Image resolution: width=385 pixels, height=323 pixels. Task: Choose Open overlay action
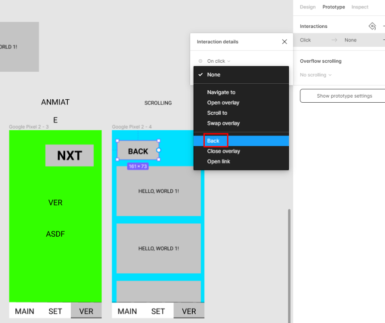pos(241,103)
